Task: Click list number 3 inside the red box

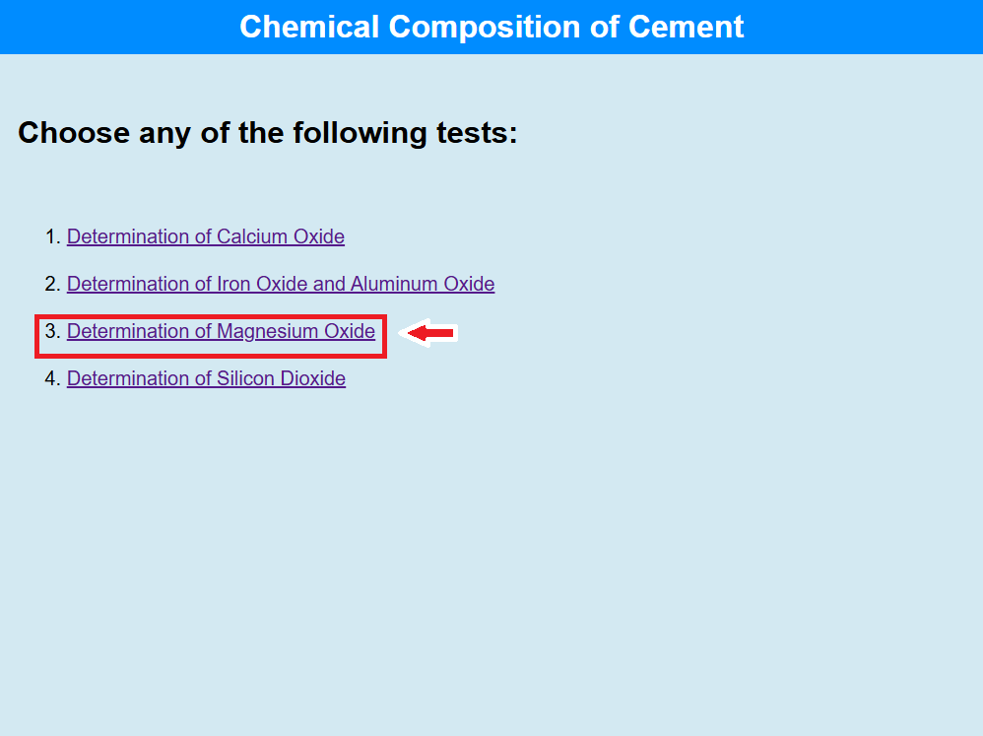Action: [52, 331]
